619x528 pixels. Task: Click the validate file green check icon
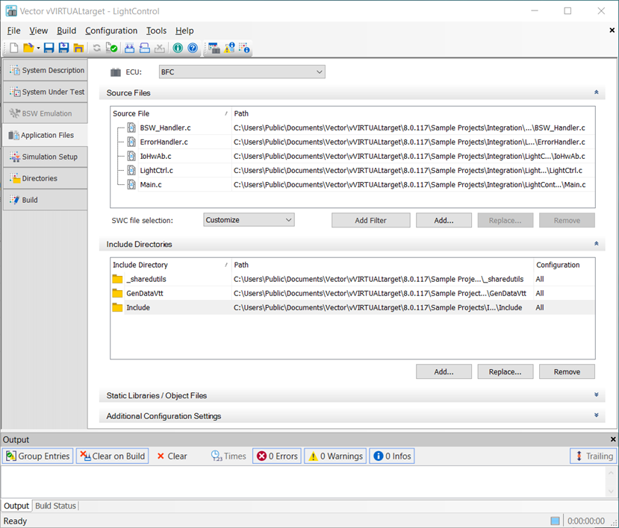(x=112, y=48)
